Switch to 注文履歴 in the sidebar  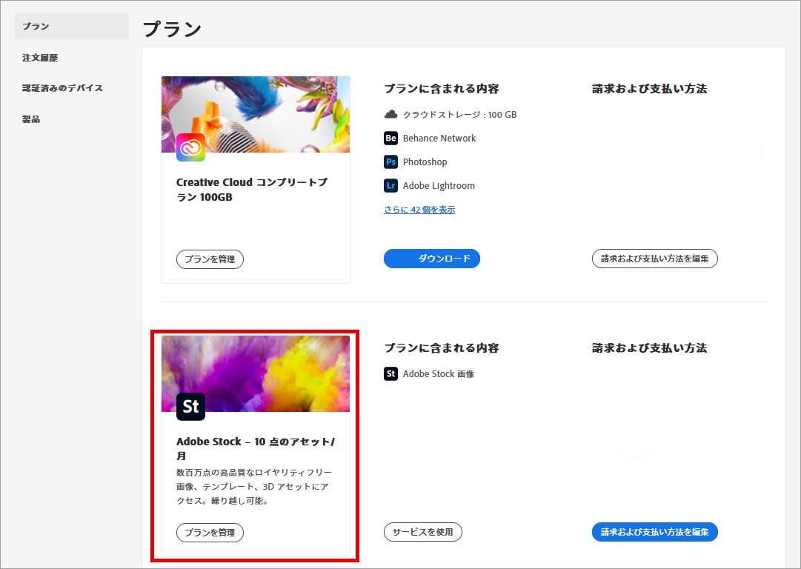pyautogui.click(x=39, y=57)
